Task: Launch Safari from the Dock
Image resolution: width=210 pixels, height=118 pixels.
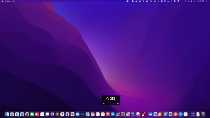Action: (x=22, y=114)
